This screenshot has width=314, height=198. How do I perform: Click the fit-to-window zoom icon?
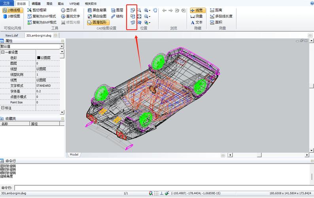pyautogui.click(x=139, y=16)
